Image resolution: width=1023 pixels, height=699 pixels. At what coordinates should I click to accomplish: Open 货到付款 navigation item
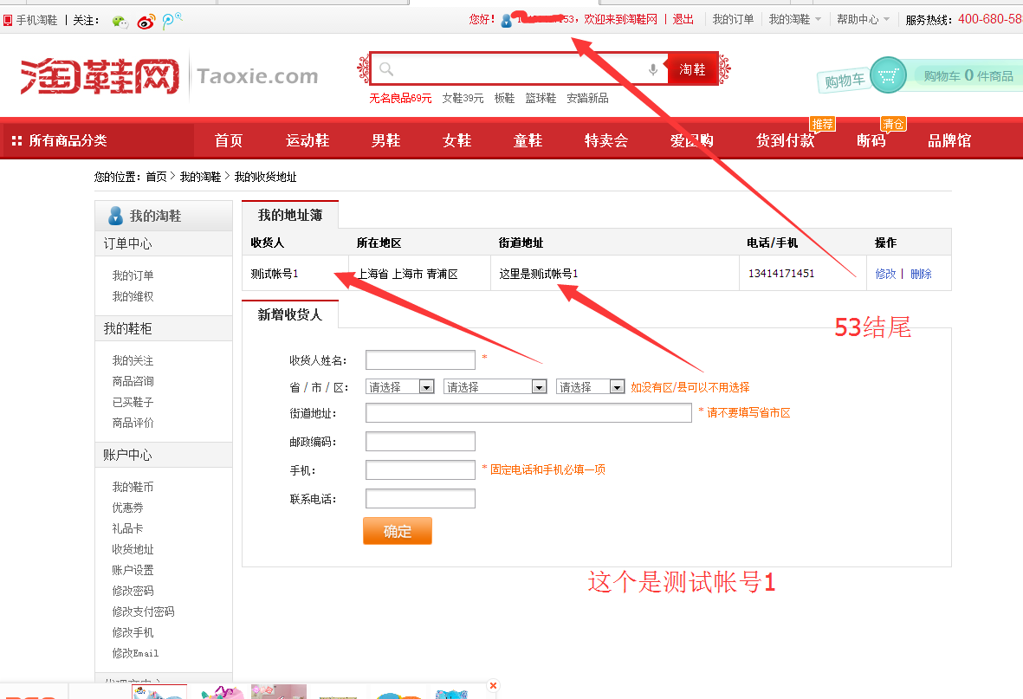click(785, 140)
